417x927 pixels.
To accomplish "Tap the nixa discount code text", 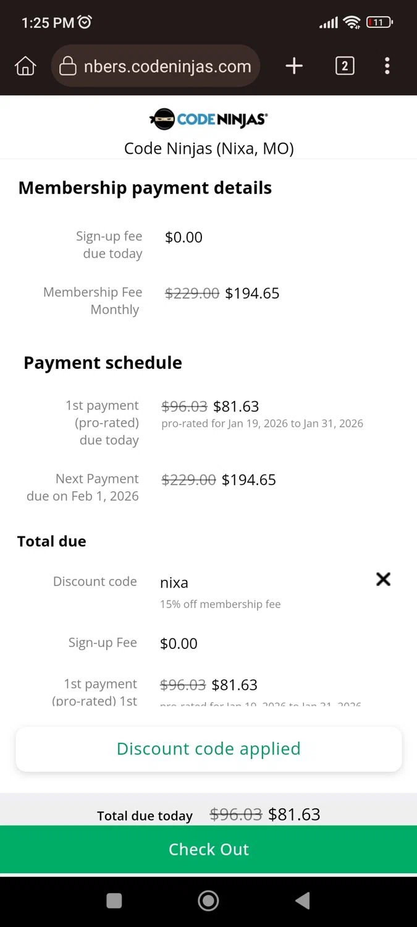I will pyautogui.click(x=174, y=583).
